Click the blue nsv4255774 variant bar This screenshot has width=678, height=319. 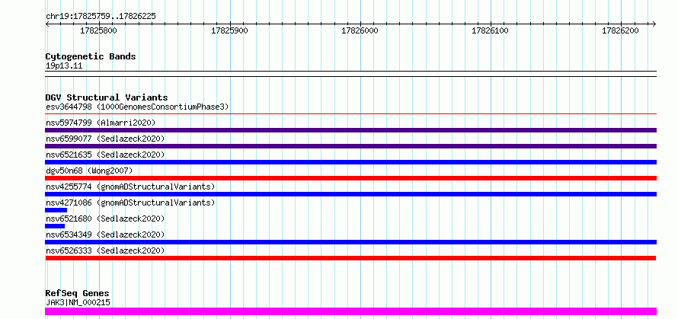point(351,194)
